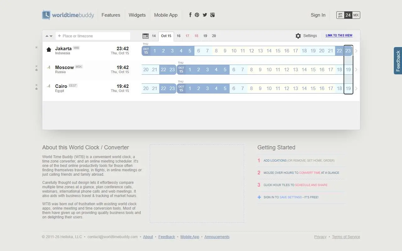Switch to am/pm time format

[340, 15]
